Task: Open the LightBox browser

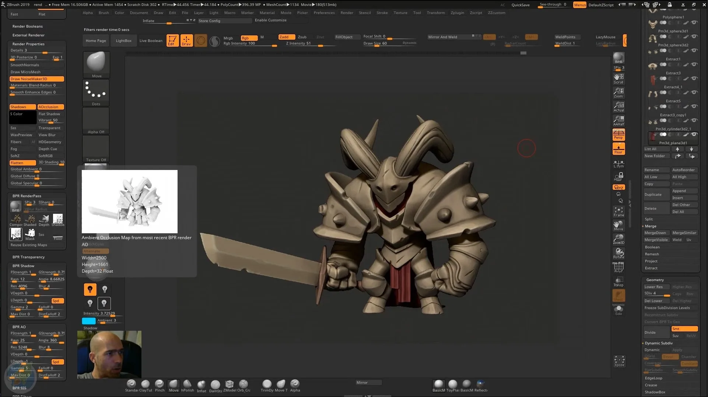Action: tap(123, 40)
